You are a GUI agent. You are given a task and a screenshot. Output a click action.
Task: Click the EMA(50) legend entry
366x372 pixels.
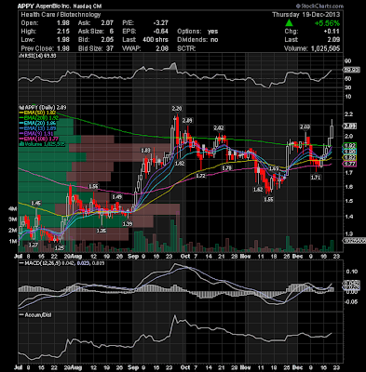tap(37, 113)
